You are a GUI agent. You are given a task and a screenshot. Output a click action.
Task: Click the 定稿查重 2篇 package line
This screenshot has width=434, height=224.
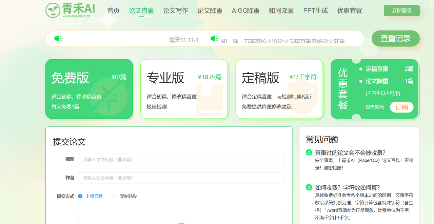click(x=387, y=69)
